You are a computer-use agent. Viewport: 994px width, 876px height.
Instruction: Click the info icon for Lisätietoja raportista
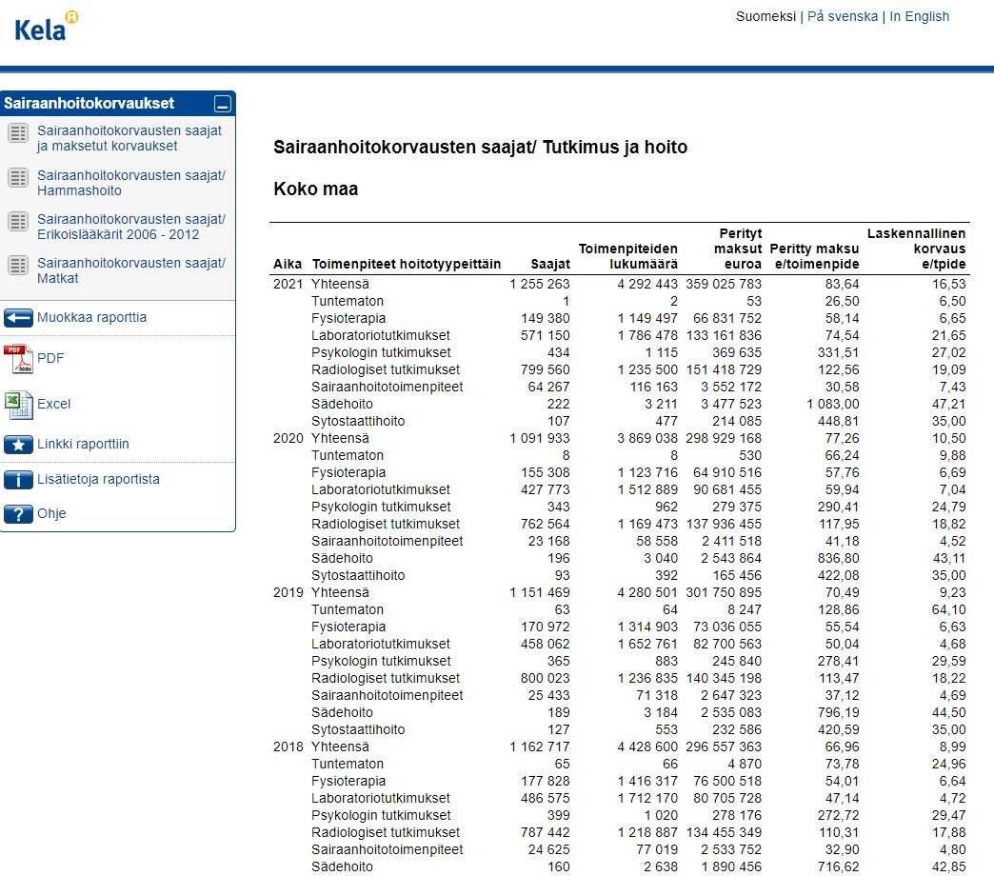coord(18,480)
